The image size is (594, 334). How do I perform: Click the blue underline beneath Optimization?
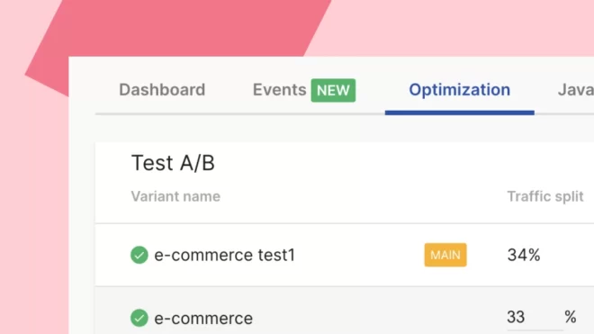click(x=460, y=113)
